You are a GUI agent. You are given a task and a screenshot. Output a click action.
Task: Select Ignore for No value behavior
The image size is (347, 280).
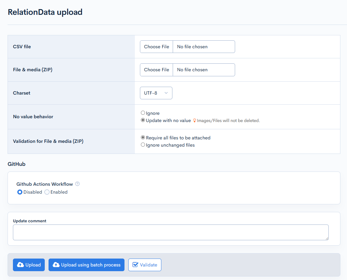143,113
